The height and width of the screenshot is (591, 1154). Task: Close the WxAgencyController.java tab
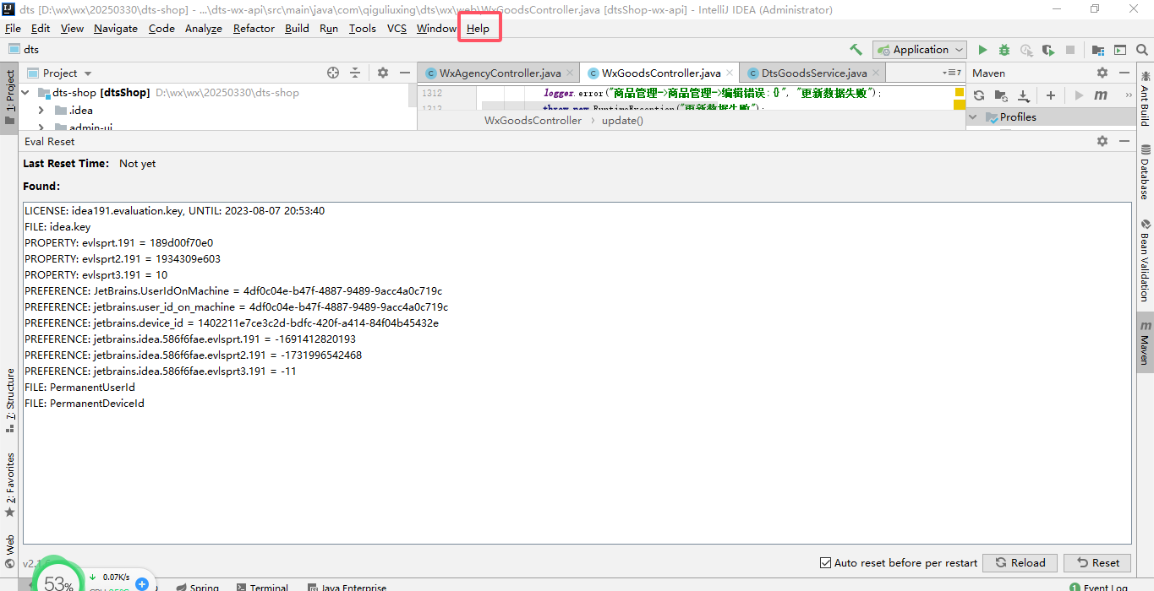570,73
